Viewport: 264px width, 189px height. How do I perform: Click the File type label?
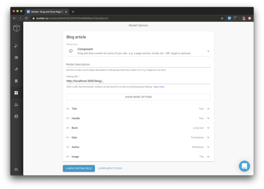coord(202,156)
